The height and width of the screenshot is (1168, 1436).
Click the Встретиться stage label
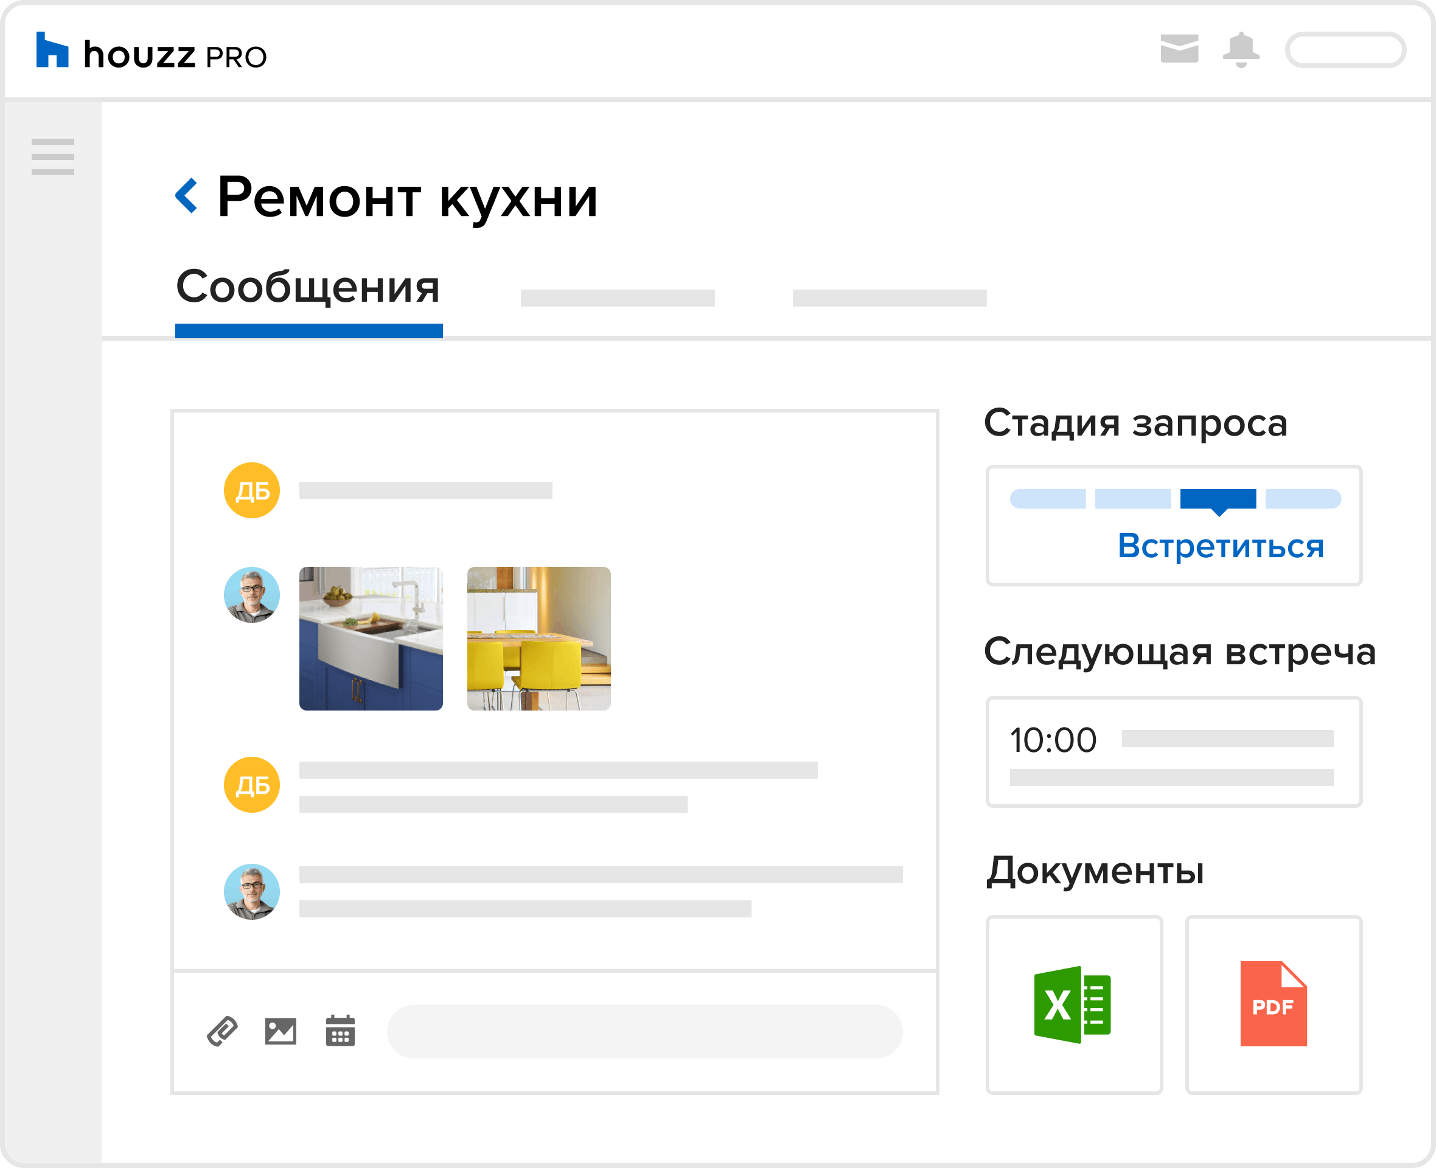point(1221,546)
